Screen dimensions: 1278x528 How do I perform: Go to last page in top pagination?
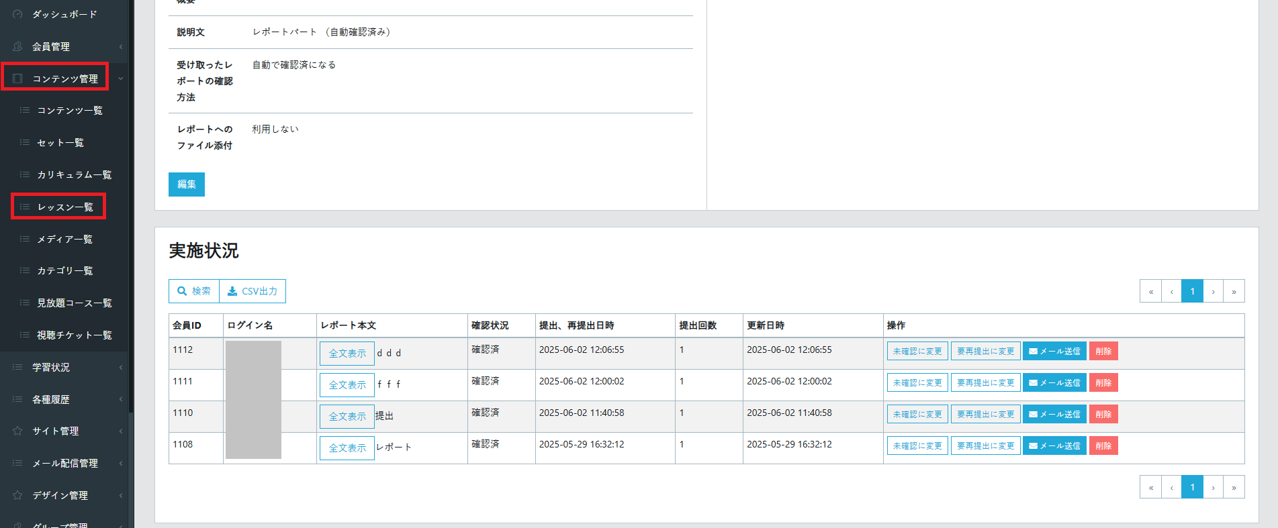tap(1234, 291)
